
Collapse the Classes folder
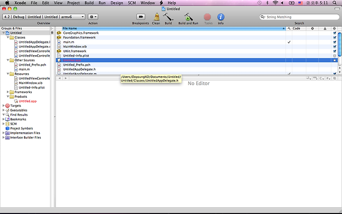pos(8,38)
